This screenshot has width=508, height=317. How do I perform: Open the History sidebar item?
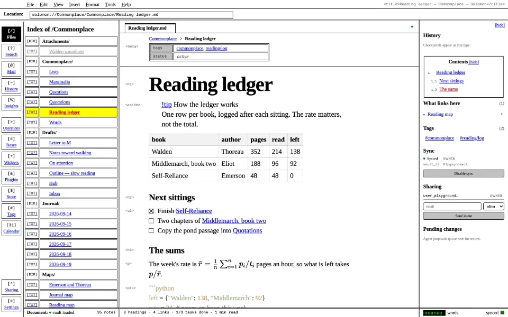tap(11, 86)
